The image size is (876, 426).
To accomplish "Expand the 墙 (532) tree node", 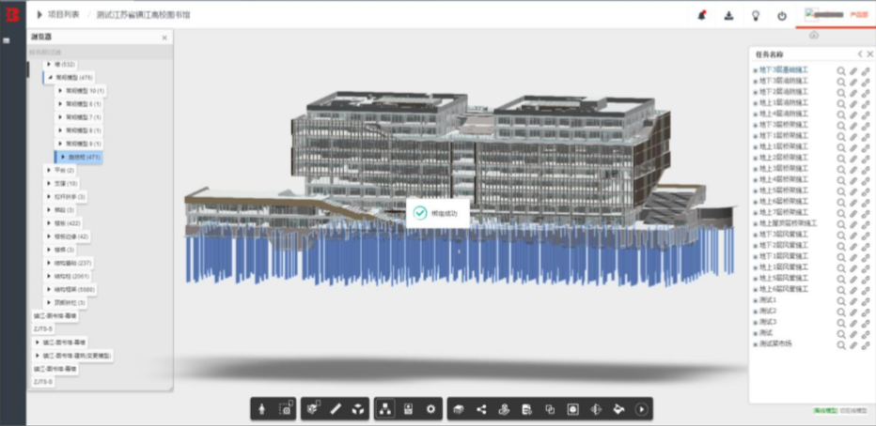I will pos(49,64).
